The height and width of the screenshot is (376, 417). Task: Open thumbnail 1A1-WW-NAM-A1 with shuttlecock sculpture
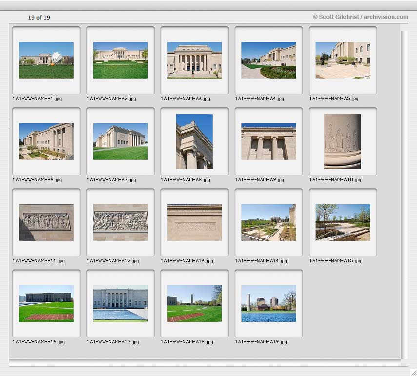tap(46, 60)
